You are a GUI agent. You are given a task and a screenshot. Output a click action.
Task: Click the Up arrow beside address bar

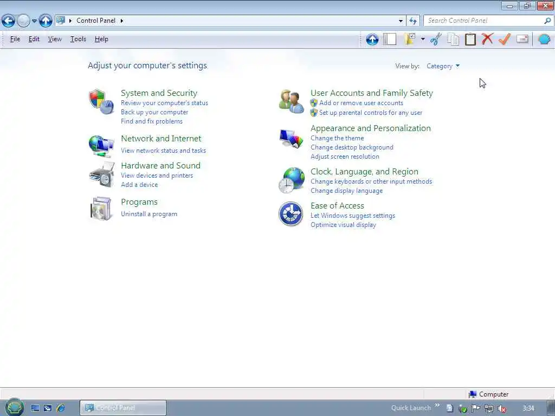pos(46,21)
